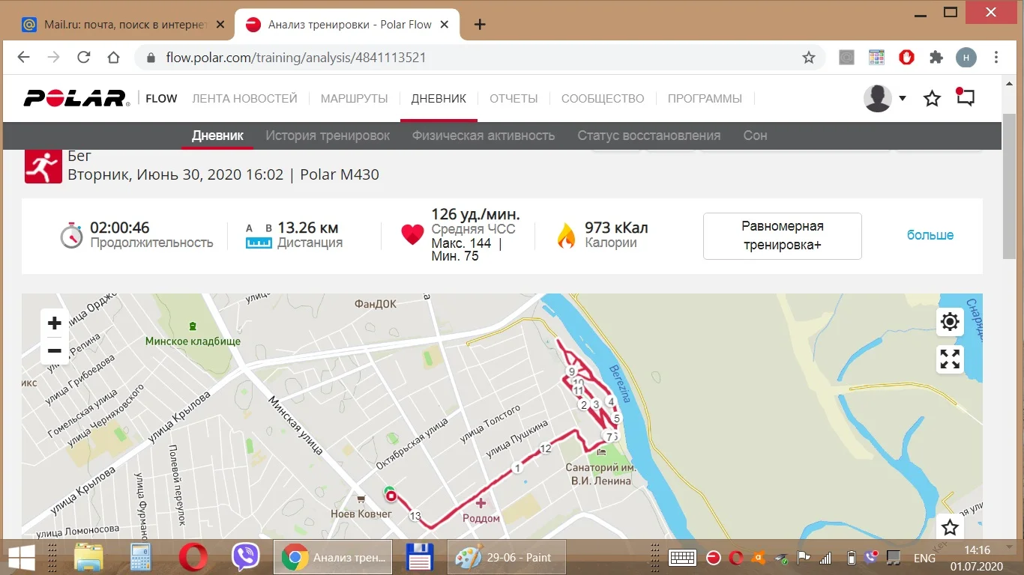Click the red running sport icon
Image resolution: width=1024 pixels, height=575 pixels.
pyautogui.click(x=43, y=165)
